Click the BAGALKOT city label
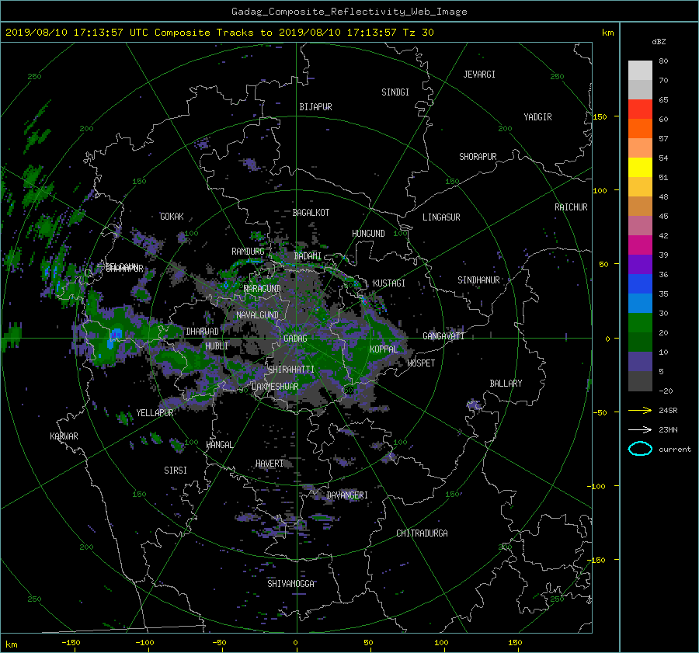699x653 pixels. [x=311, y=213]
